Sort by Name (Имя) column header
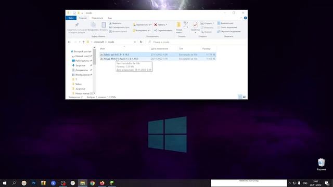 [103, 49]
